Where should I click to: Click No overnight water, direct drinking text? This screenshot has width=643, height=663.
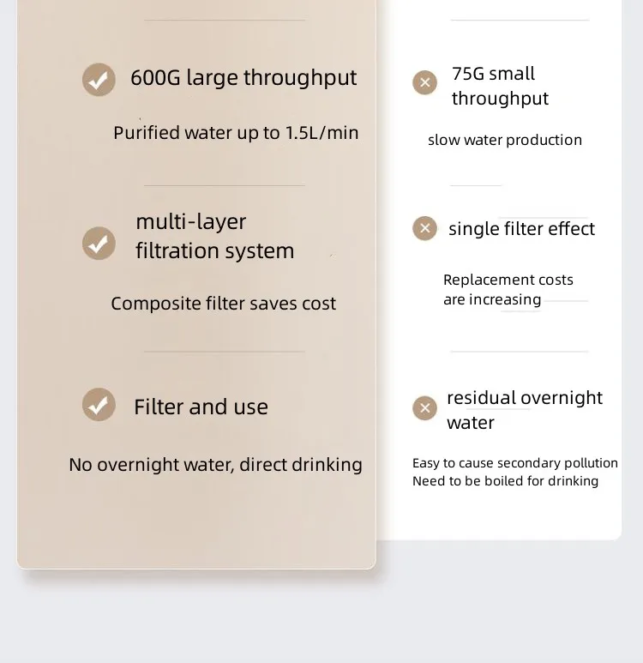click(215, 465)
